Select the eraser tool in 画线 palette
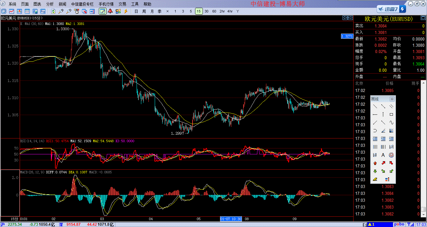The image size is (427, 227). point(375,179)
